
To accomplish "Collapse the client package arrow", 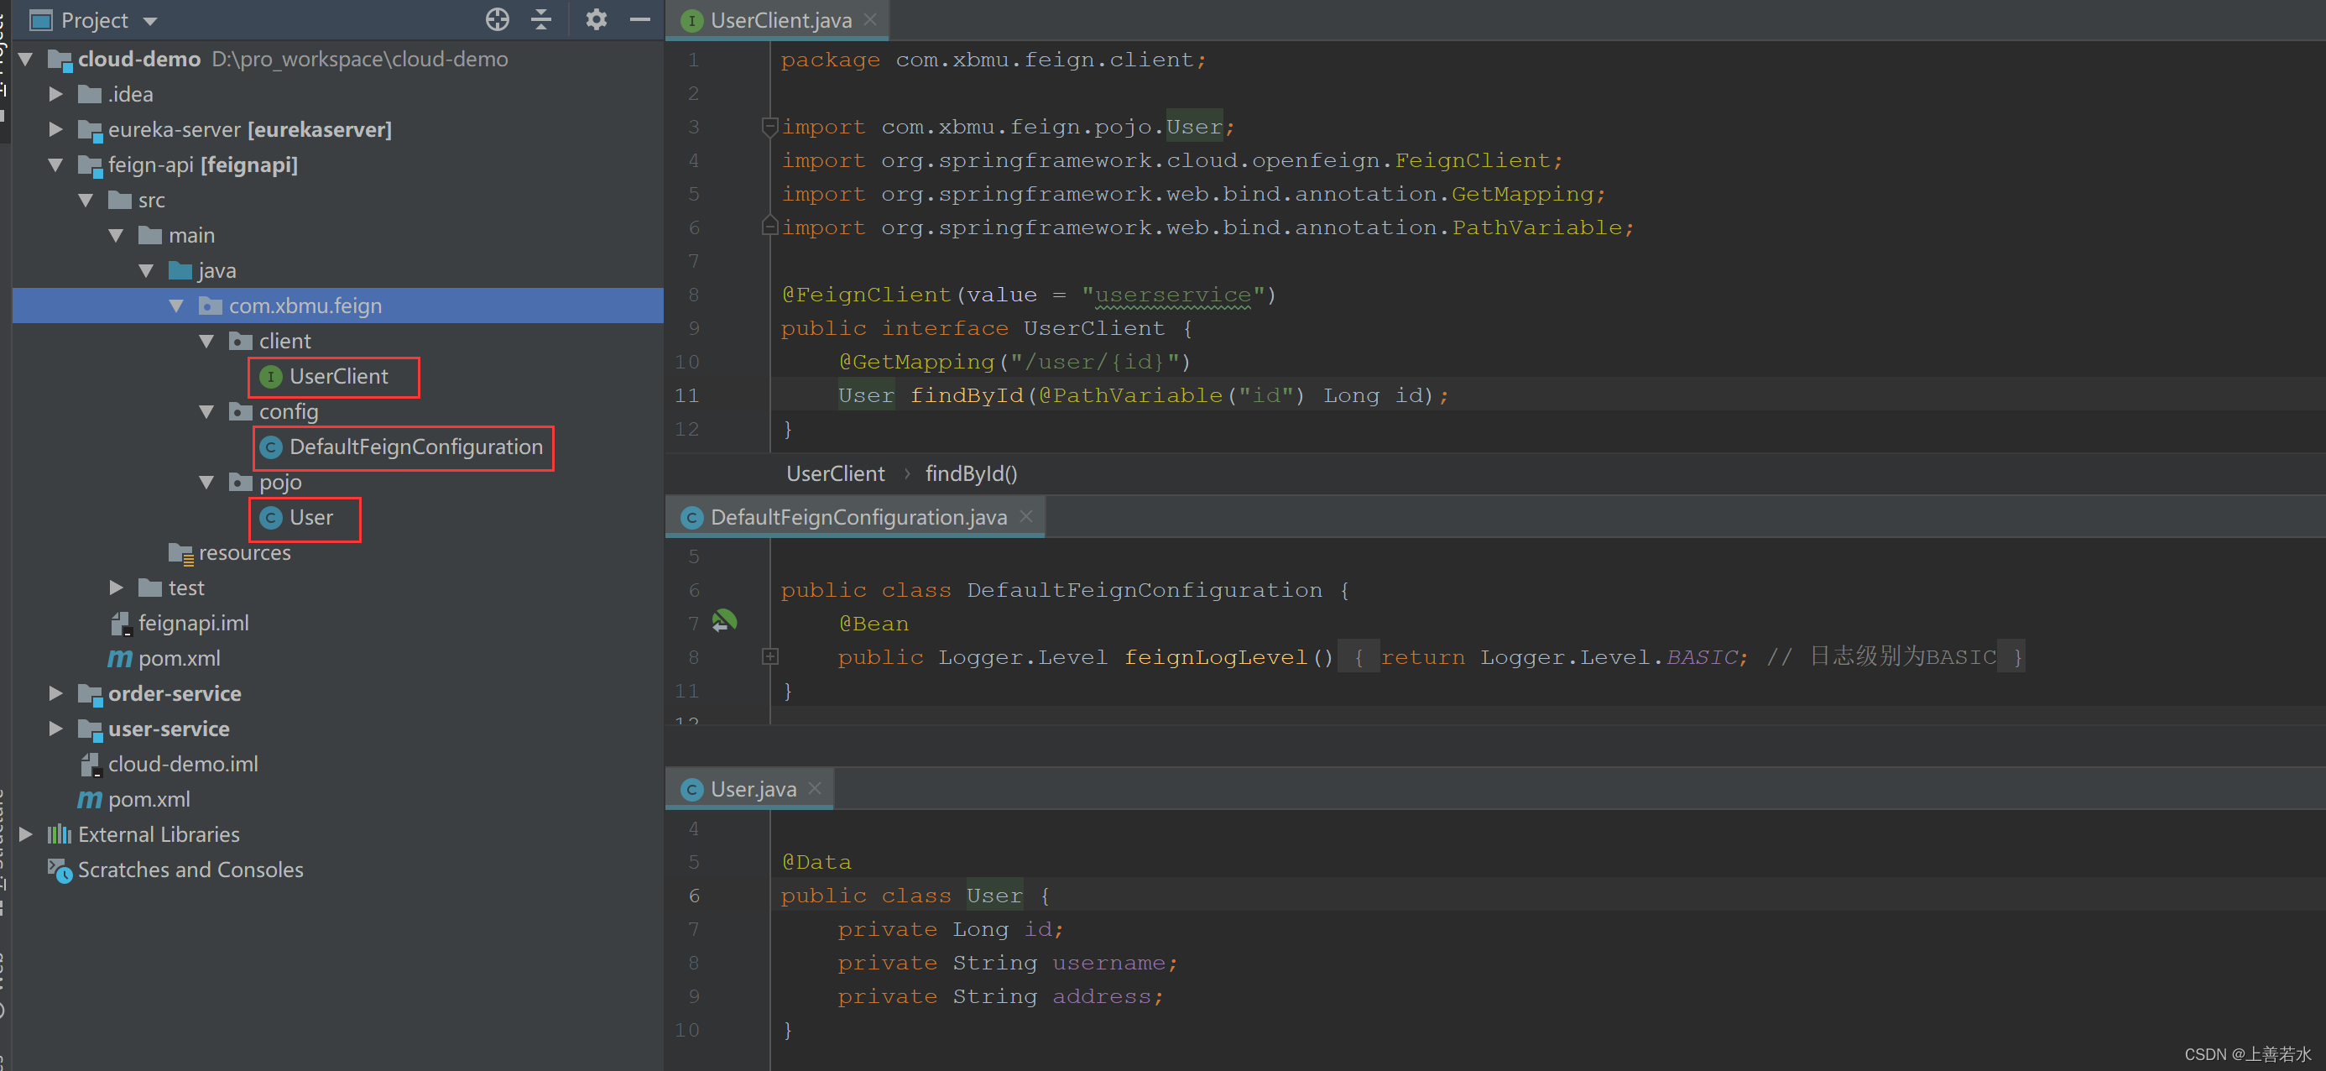I will click(x=206, y=342).
